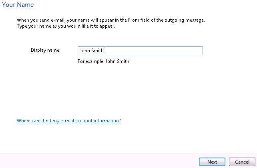Click the Next button
Screen dimensions: 257x168
[212, 162]
